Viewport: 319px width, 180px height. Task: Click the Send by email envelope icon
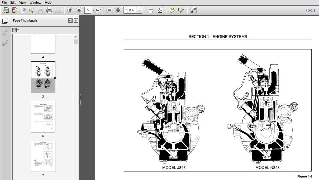click(x=58, y=10)
